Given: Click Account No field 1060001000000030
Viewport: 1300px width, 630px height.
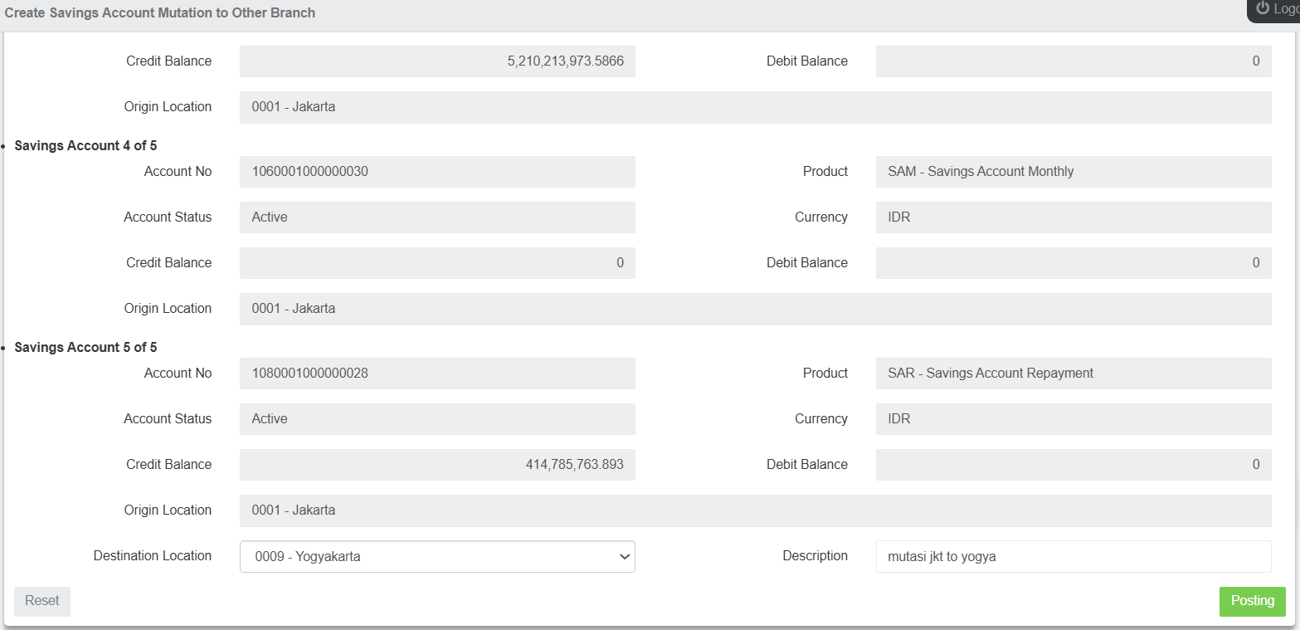Looking at the screenshot, I should click(x=437, y=172).
